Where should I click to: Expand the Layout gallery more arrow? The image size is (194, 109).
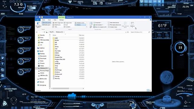[87, 27]
